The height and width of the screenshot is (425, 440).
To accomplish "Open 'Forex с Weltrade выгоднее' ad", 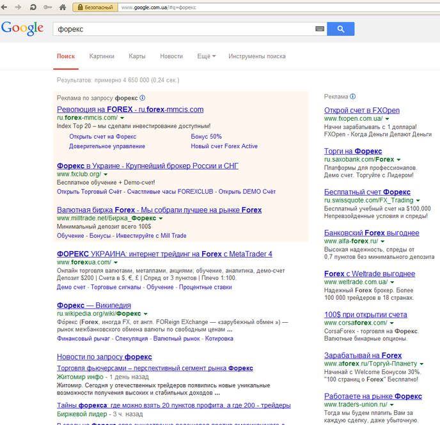I will click(370, 274).
